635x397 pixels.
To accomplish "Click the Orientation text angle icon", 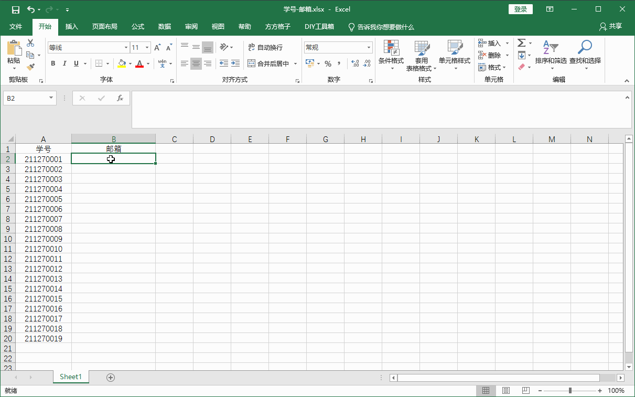I will 224,47.
